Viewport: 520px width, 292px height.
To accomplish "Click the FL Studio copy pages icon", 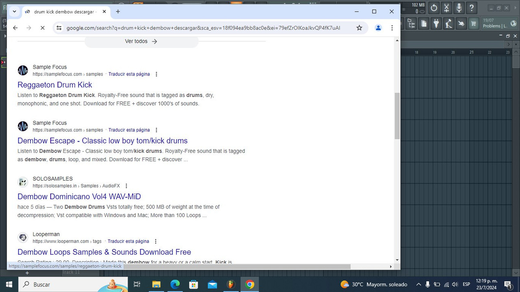I will pyautogui.click(x=424, y=24).
